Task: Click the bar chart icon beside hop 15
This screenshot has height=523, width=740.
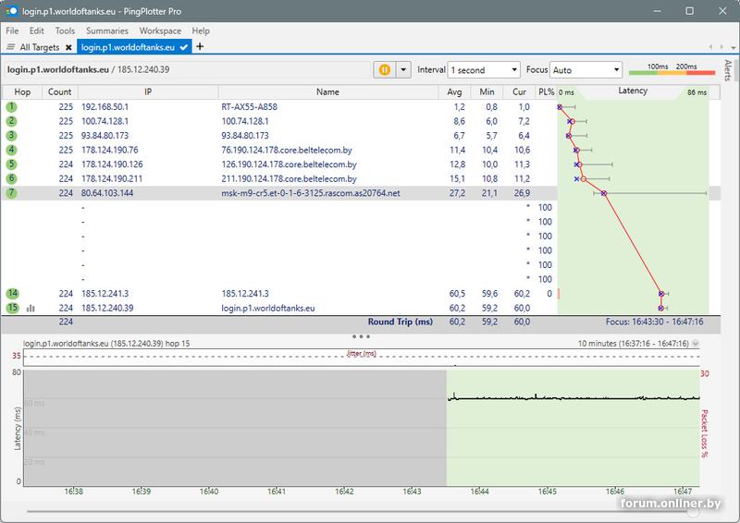Action: coord(31,308)
